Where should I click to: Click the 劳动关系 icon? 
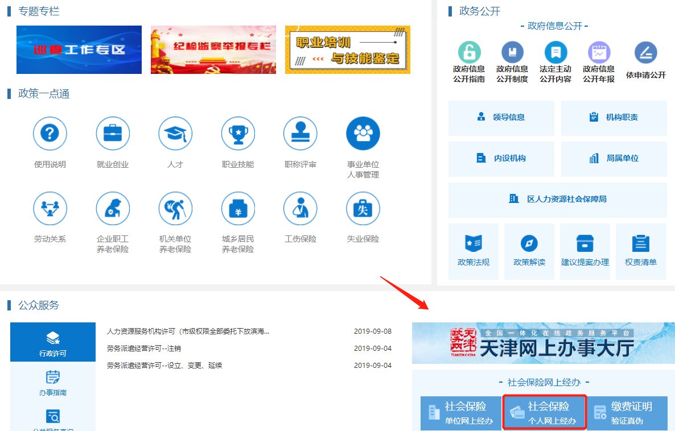pos(50,208)
